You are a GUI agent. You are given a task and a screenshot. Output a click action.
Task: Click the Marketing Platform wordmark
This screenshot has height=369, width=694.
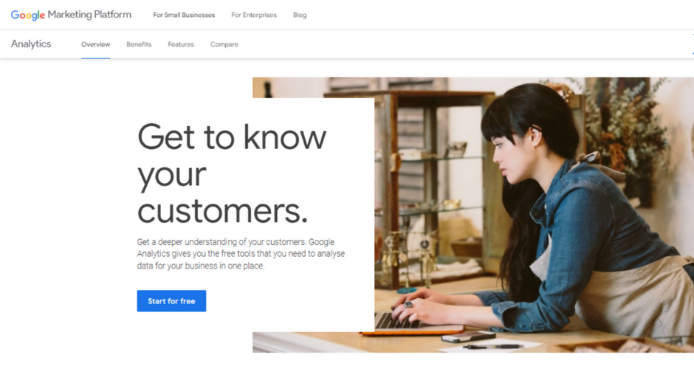pyautogui.click(x=89, y=15)
